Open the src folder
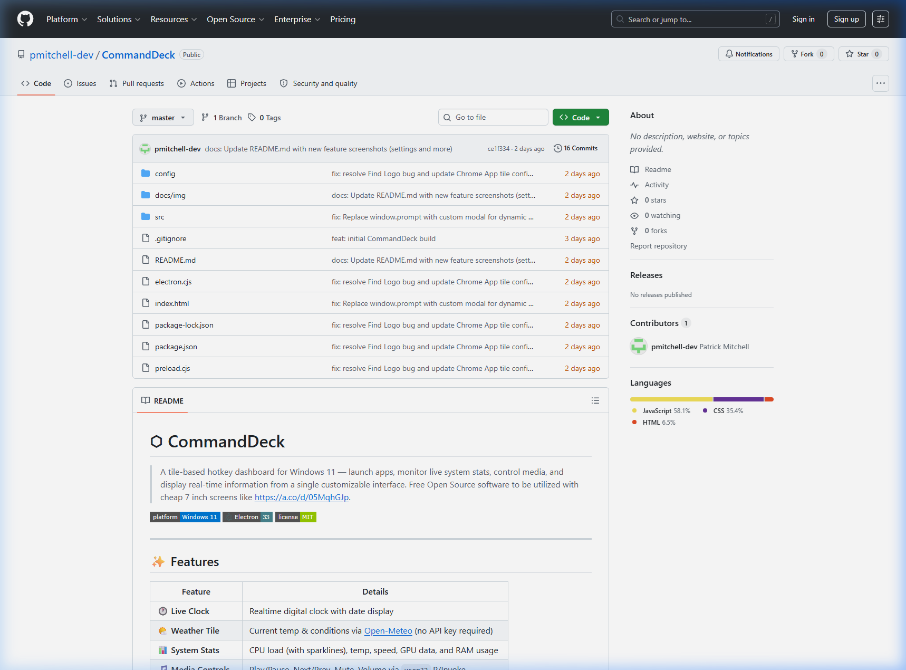906x670 pixels. pos(159,216)
